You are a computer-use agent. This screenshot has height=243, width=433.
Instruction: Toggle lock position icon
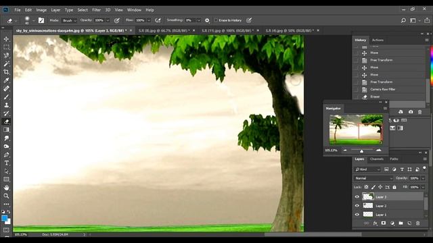click(x=380, y=187)
